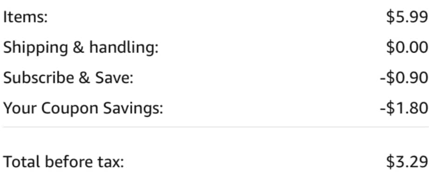Click the word Subscribe in discount row
This screenshot has width=434, height=173.
tap(39, 78)
